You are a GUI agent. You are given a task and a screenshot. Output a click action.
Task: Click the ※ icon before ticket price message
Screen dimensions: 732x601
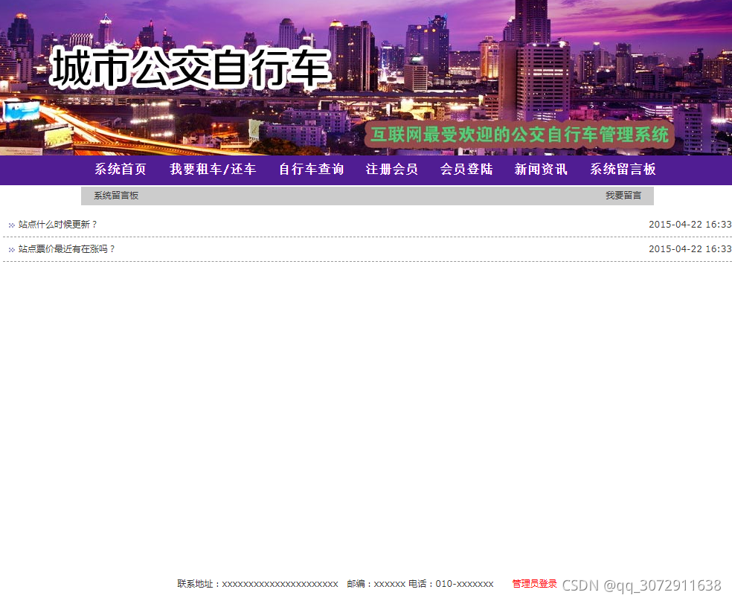11,249
